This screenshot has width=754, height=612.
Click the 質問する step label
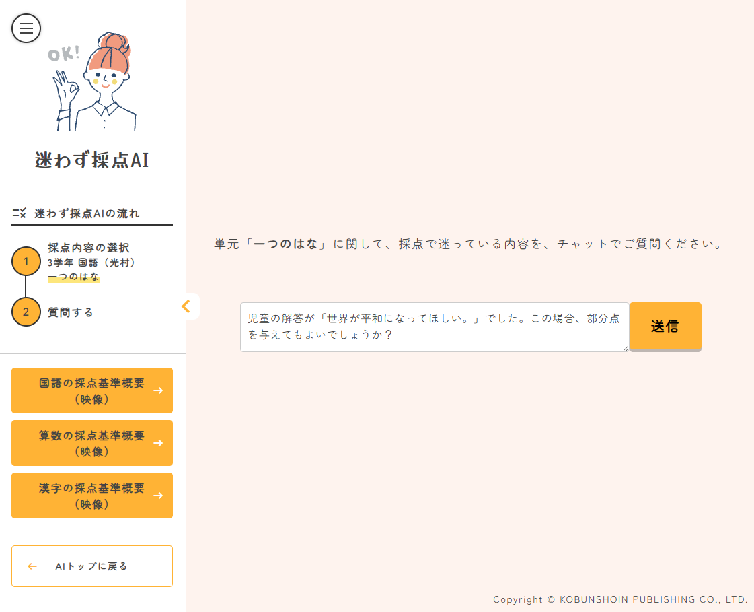click(x=71, y=312)
